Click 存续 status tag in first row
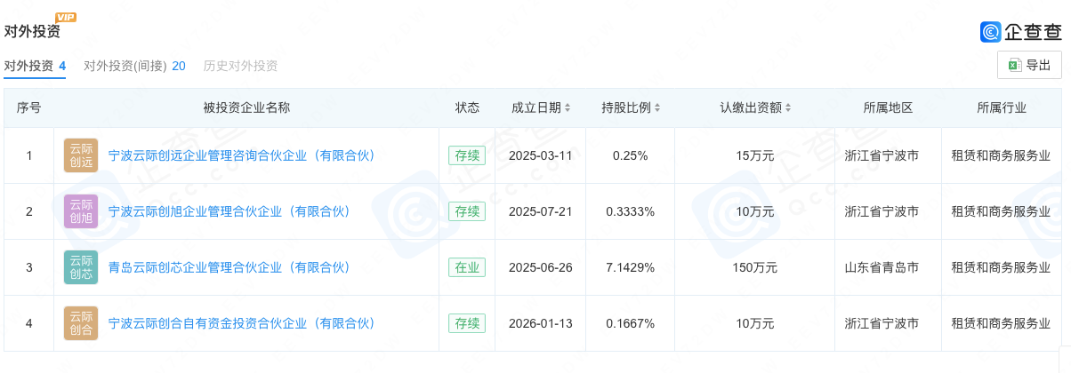 467,155
